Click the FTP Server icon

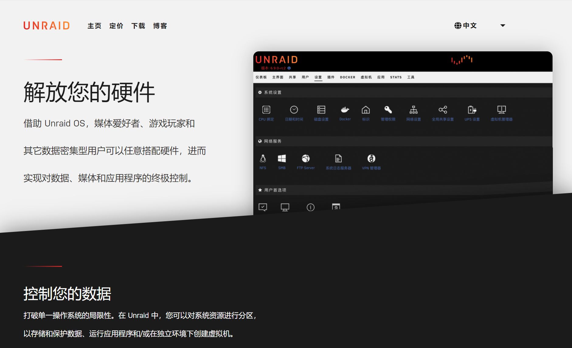click(x=306, y=159)
